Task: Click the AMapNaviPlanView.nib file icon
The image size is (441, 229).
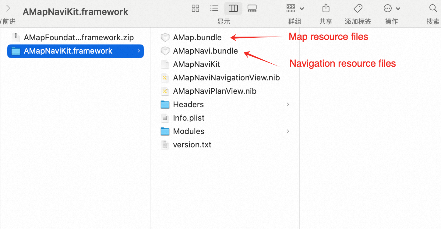Action: coord(165,91)
